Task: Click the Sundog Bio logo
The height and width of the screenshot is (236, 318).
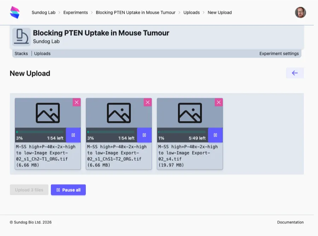Action: click(x=14, y=12)
